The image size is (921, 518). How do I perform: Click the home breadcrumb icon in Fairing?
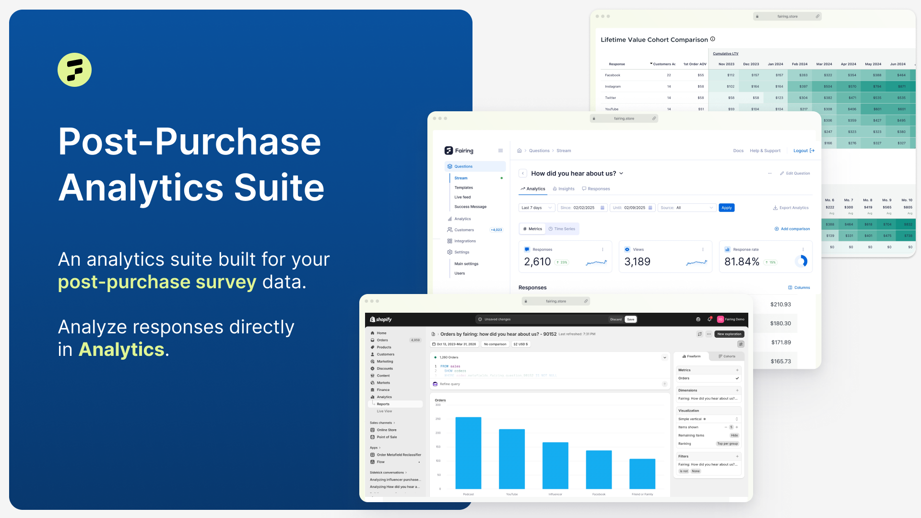coord(519,151)
